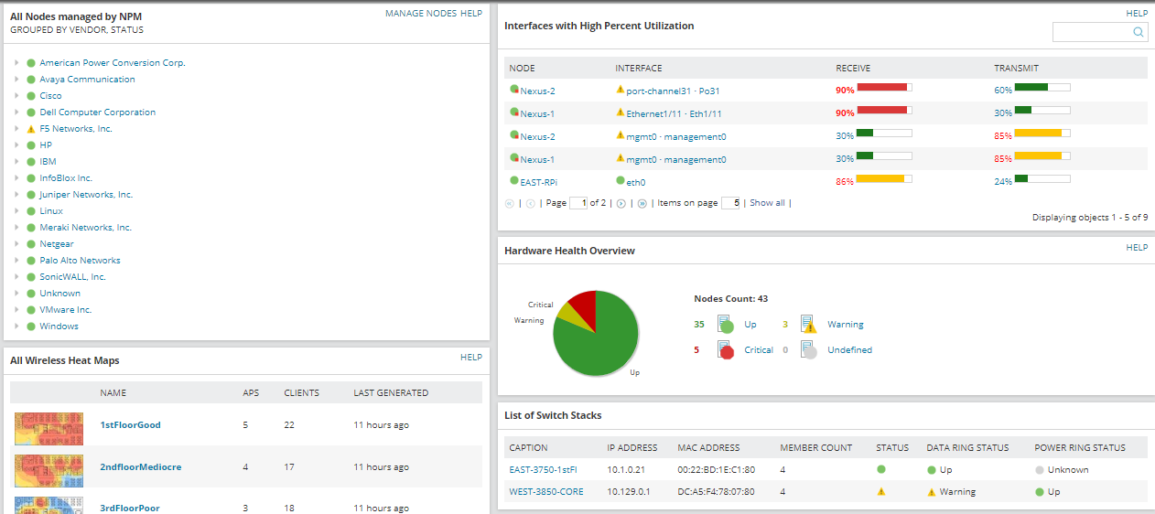The image size is (1155, 514).
Task: Go to the first page icon in pager
Action: (509, 203)
